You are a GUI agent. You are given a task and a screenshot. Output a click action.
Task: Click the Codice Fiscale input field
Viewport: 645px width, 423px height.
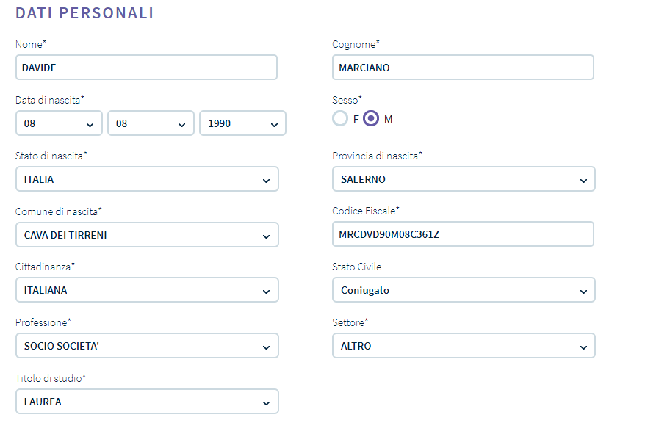point(464,234)
